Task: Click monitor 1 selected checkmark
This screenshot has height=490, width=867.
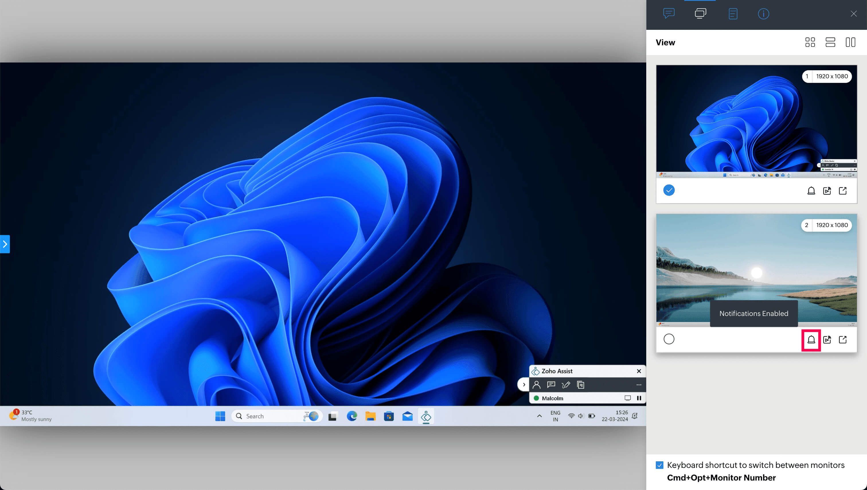Action: tap(669, 190)
